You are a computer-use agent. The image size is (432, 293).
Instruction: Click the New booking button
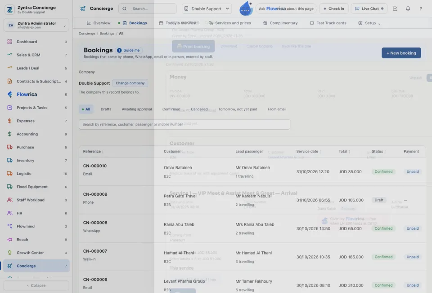[401, 53]
